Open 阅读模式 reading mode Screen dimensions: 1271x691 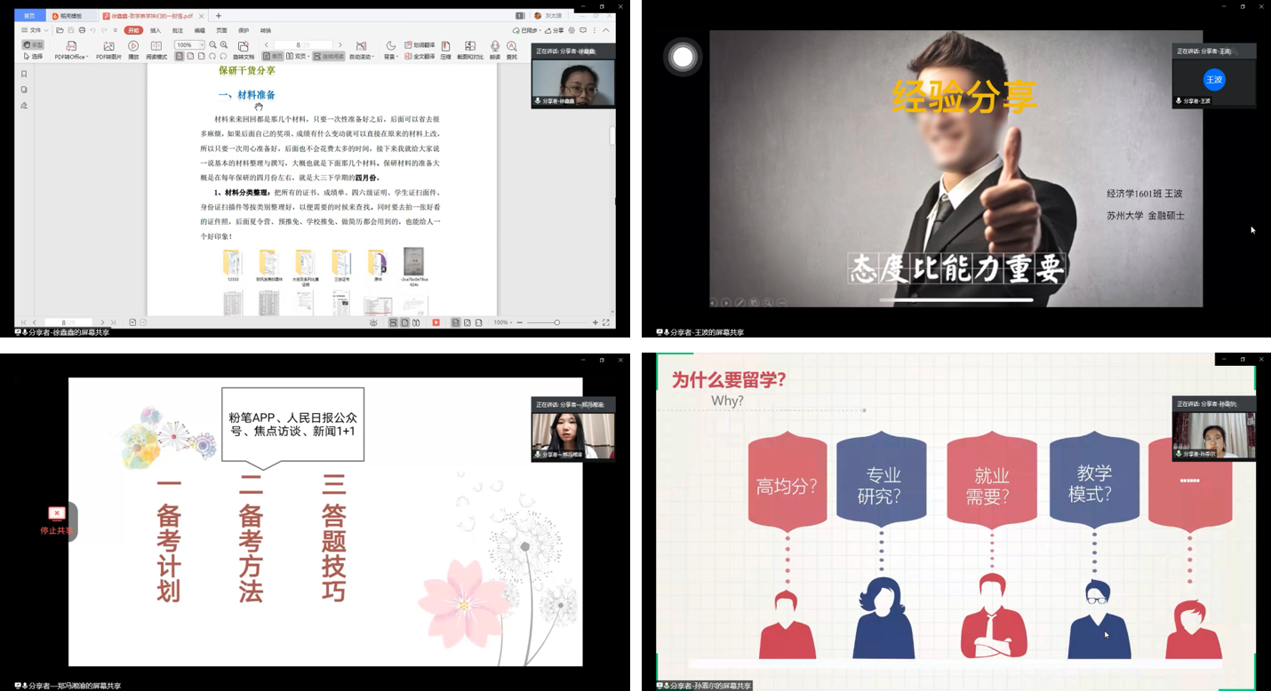(x=156, y=47)
